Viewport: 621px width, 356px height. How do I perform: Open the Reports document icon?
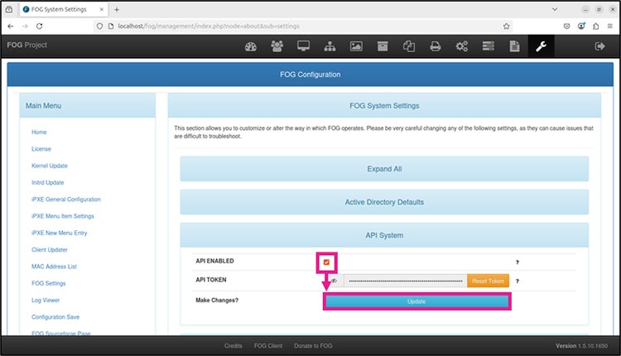click(514, 46)
